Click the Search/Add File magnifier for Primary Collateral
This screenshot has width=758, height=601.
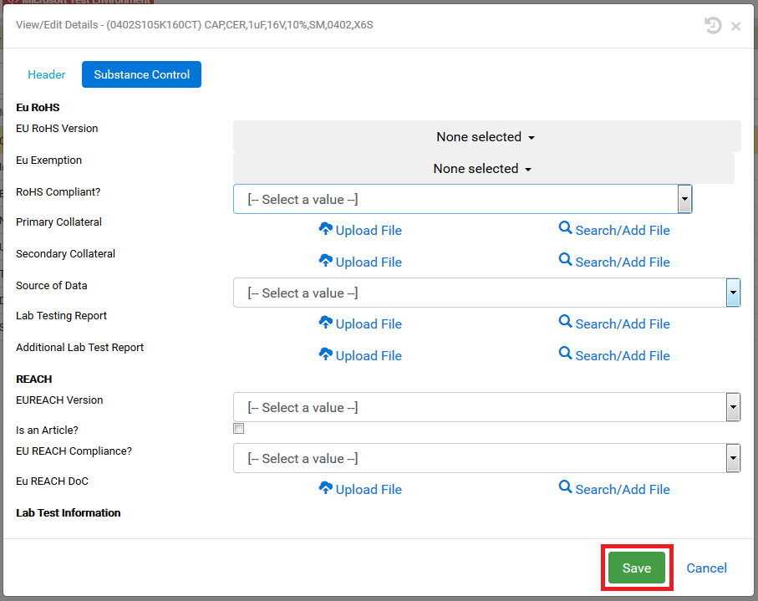[x=566, y=230]
